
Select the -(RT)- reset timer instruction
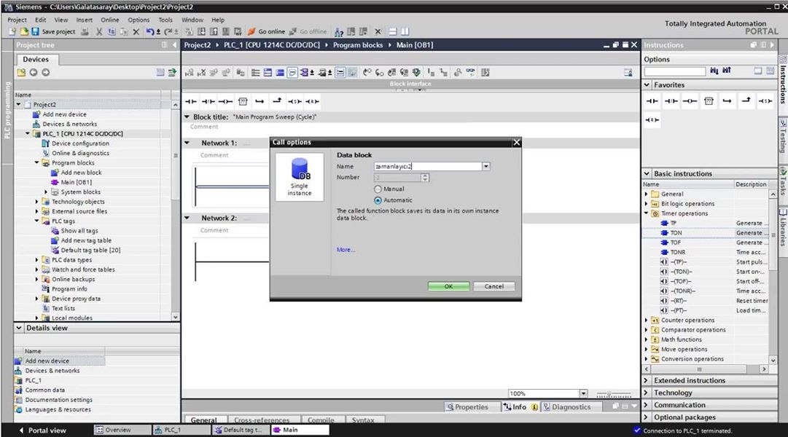(679, 301)
